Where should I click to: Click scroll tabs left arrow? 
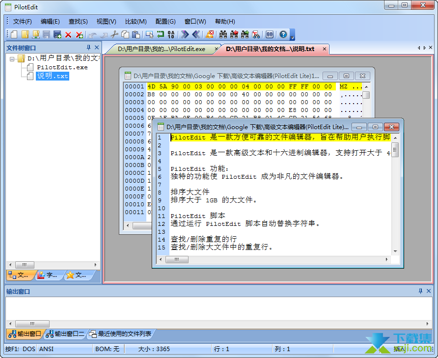click(x=419, y=48)
